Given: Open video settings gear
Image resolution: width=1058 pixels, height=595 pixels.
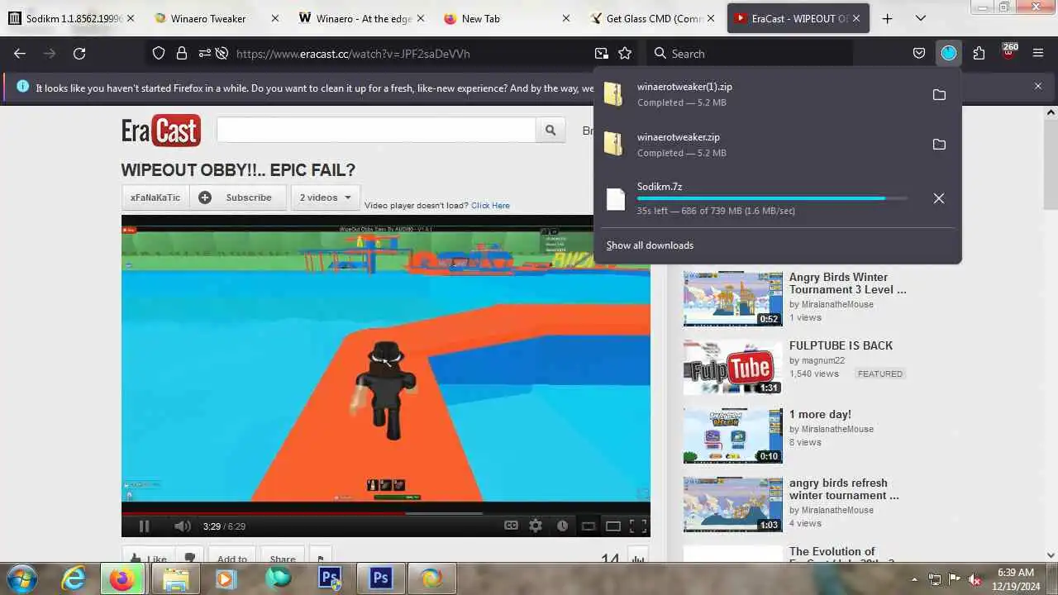Looking at the screenshot, I should [x=536, y=526].
